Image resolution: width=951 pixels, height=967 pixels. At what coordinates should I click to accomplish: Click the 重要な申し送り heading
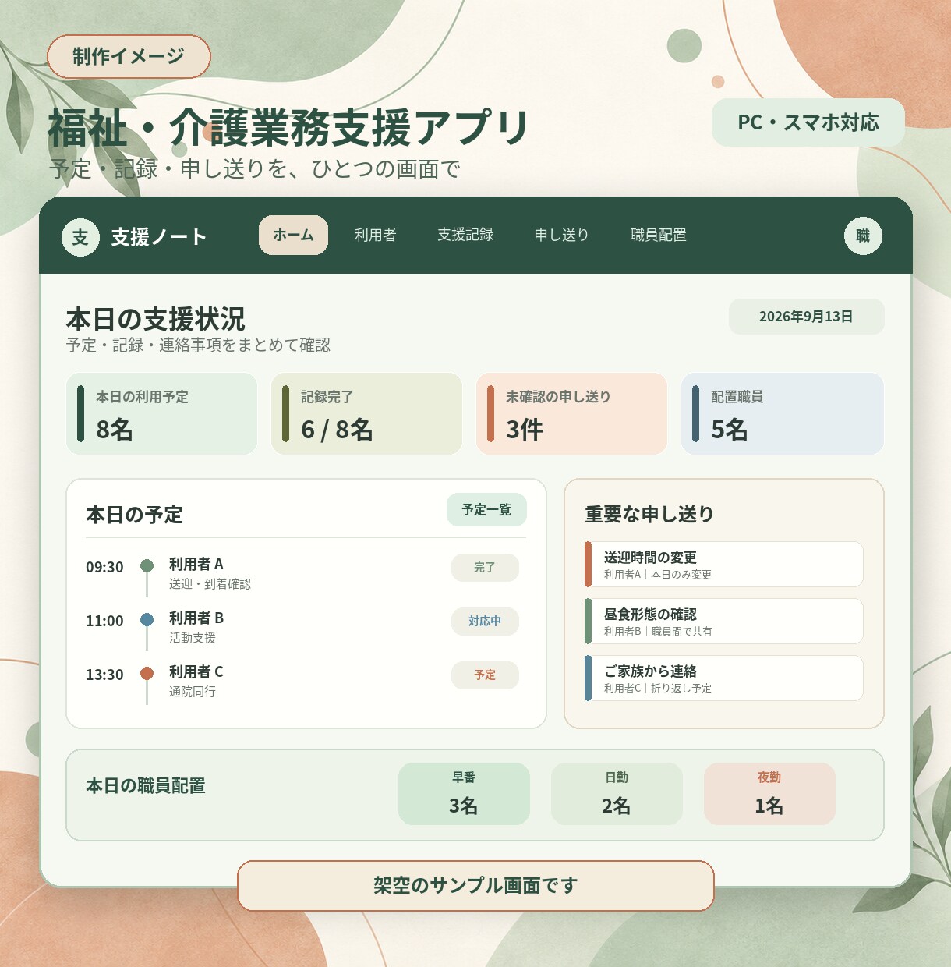pyautogui.click(x=649, y=514)
